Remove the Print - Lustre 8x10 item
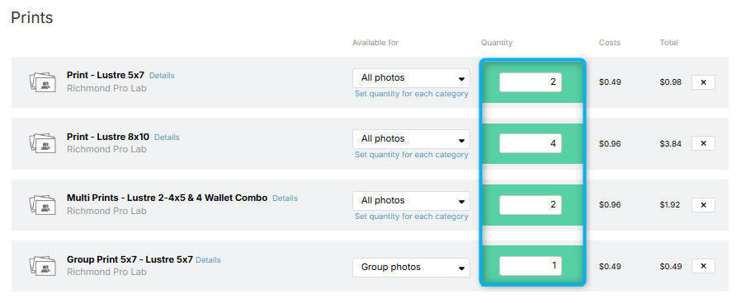The height and width of the screenshot is (303, 741). coord(703,143)
